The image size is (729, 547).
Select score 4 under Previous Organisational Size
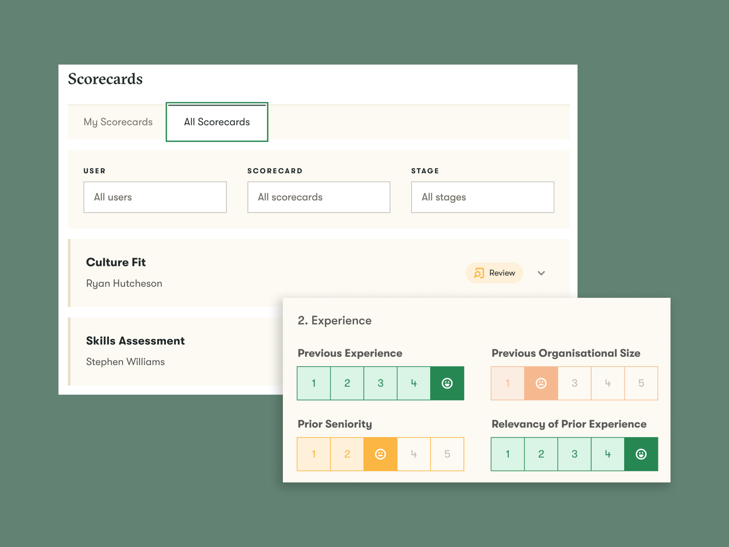(x=607, y=383)
